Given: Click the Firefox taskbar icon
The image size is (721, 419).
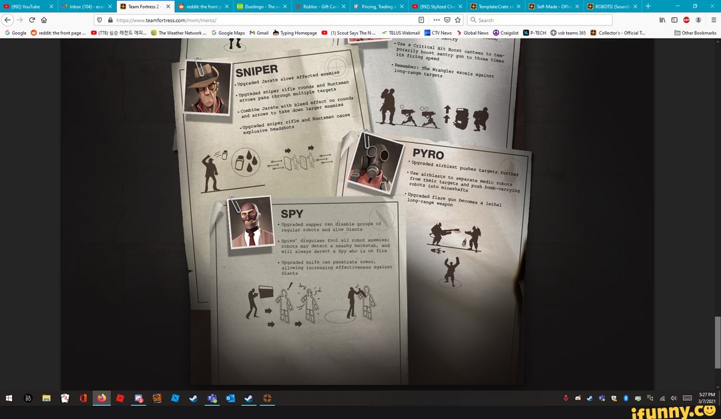Looking at the screenshot, I should pyautogui.click(x=101, y=398).
